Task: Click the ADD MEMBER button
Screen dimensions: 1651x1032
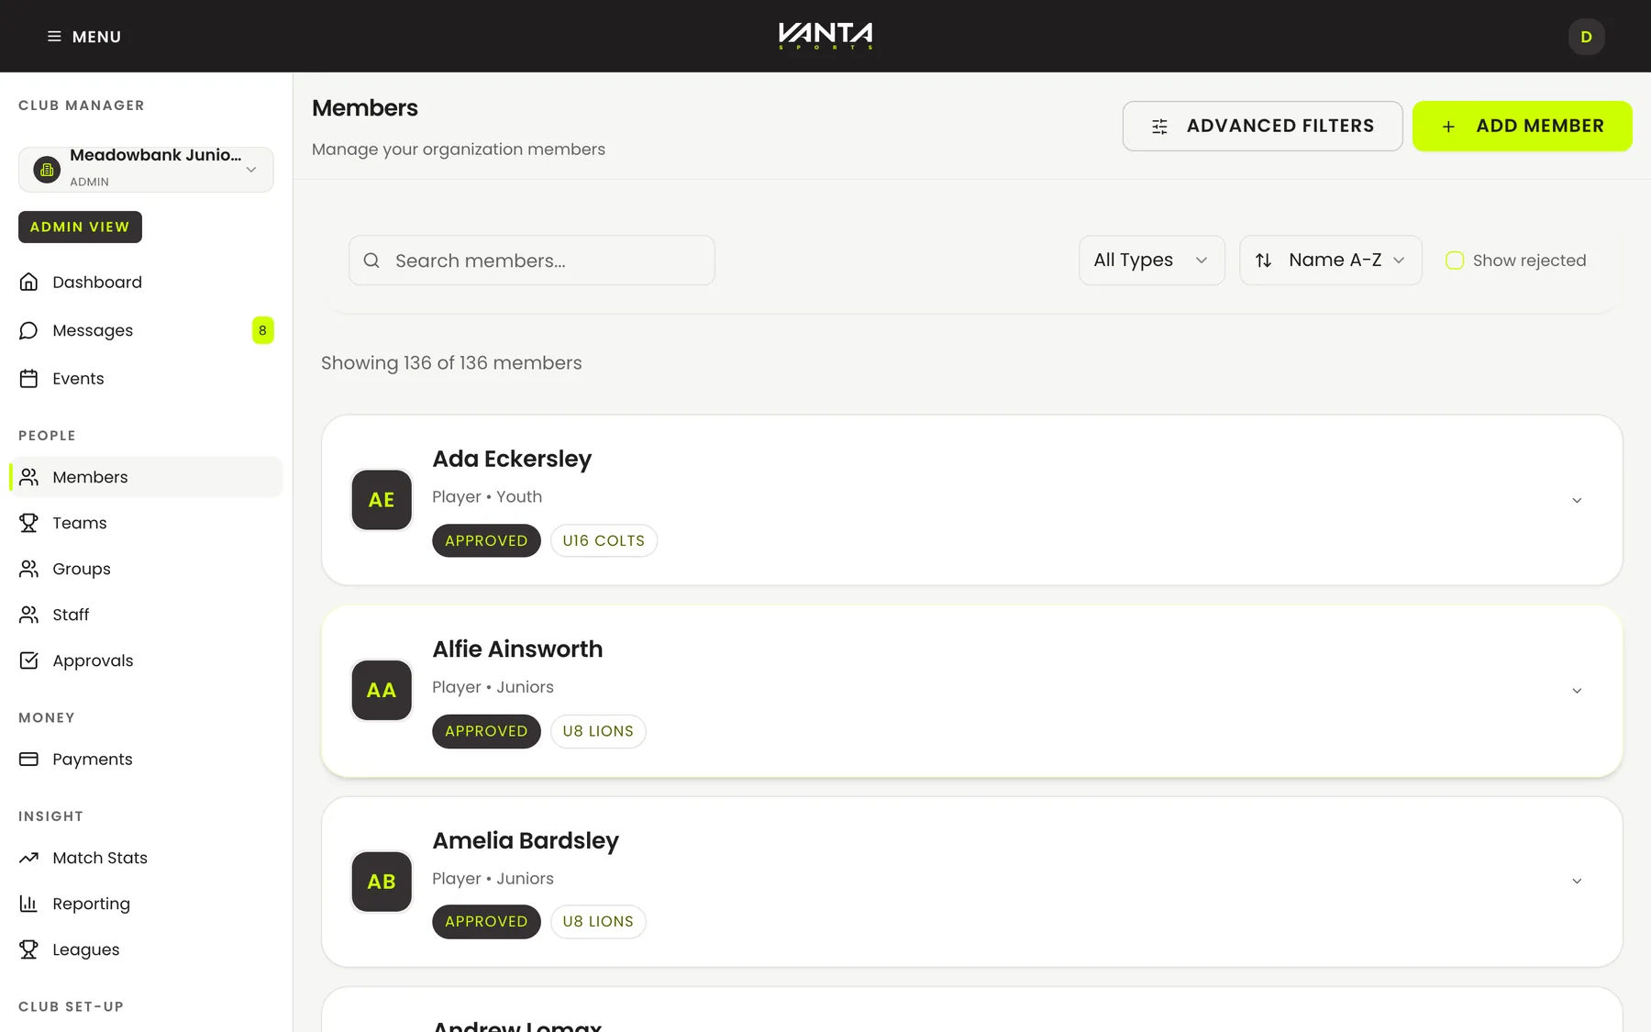Action: point(1522,126)
